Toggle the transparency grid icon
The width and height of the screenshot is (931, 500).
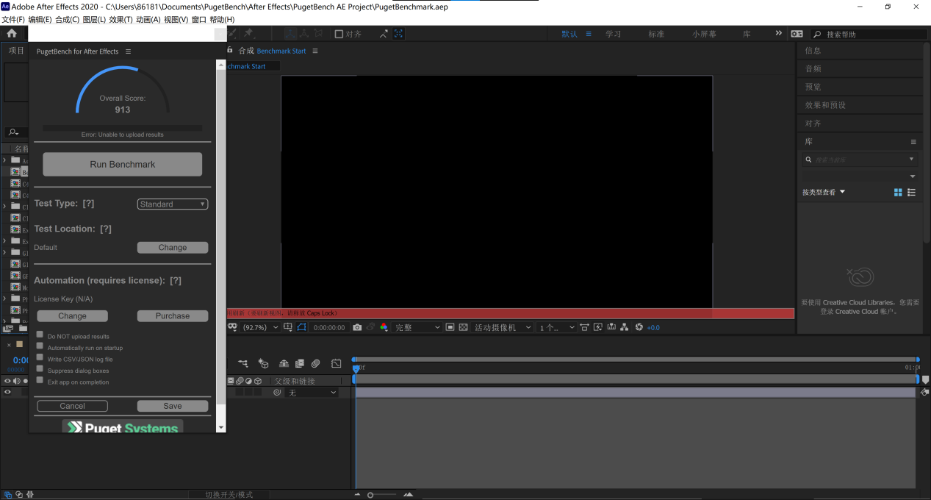(x=464, y=327)
